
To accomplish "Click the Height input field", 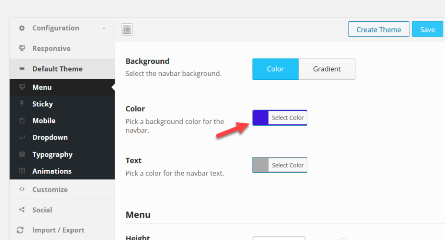I will pos(279,238).
